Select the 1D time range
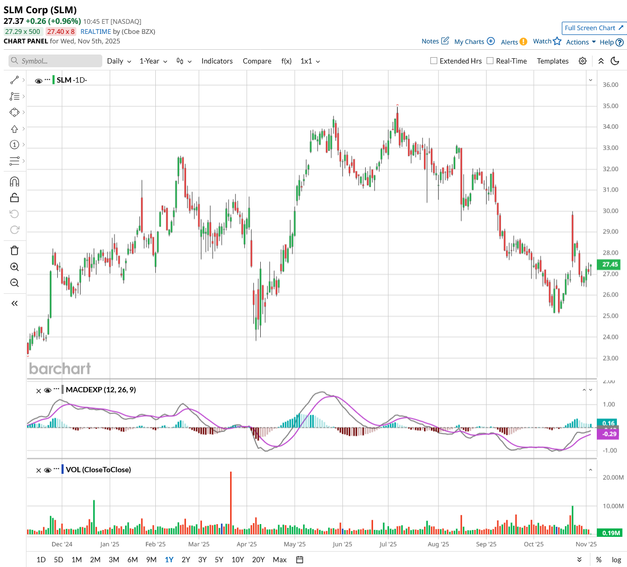The image size is (627, 567). (x=41, y=560)
